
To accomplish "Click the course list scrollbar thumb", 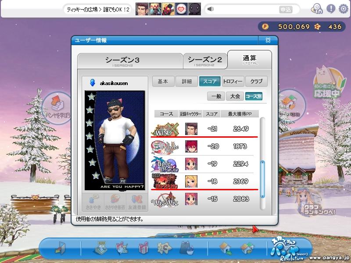I will [262, 179].
